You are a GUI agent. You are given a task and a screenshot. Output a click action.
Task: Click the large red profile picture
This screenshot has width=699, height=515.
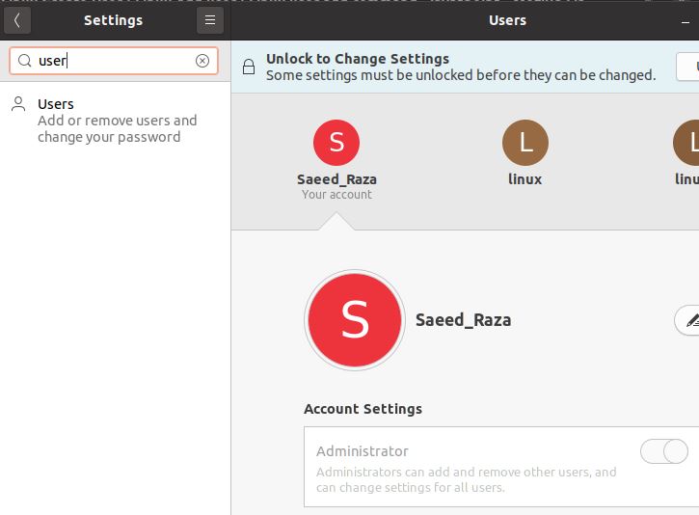click(354, 320)
